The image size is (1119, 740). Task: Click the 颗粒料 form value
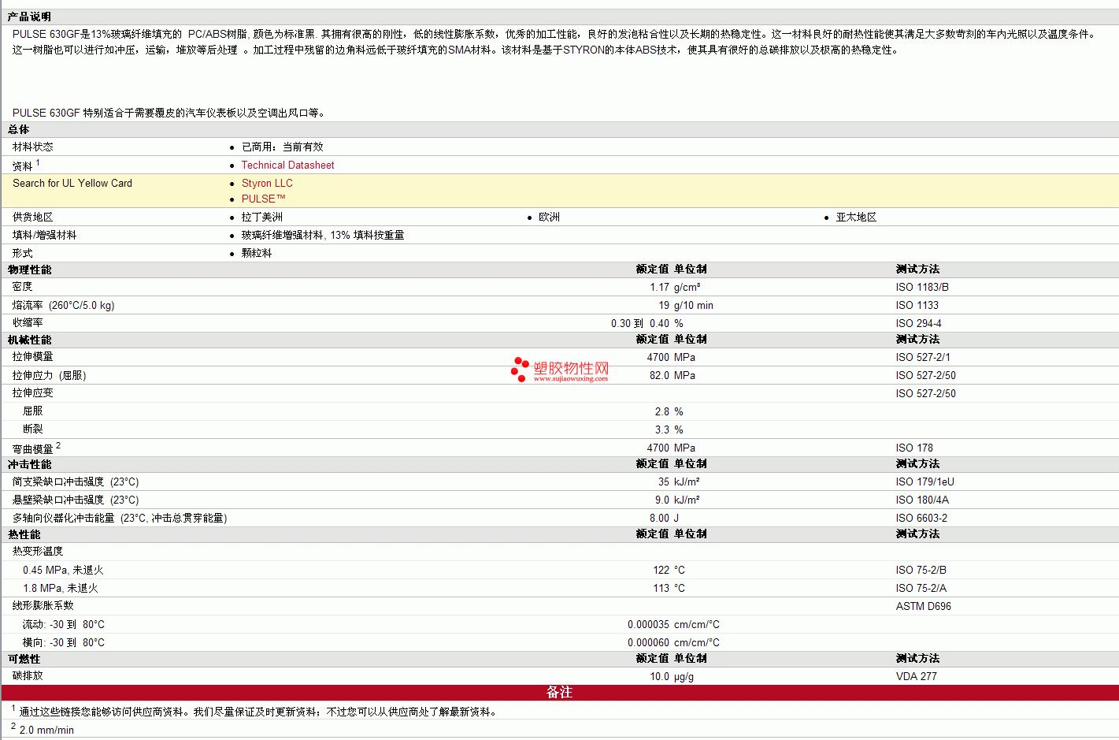click(x=257, y=254)
